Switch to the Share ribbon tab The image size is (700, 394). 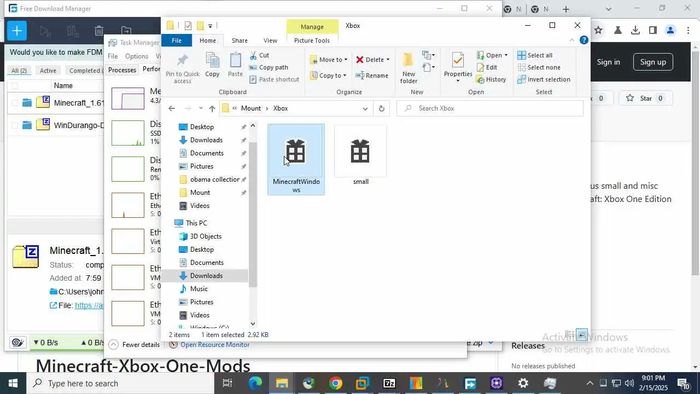pyautogui.click(x=240, y=40)
